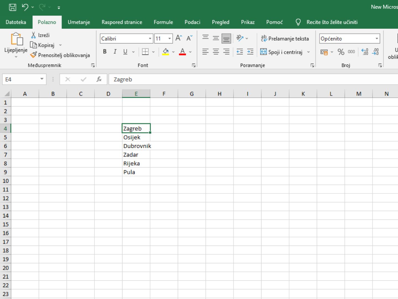This screenshot has height=299, width=398.
Task: Apply yellow fill color with paint bucket
Action: point(166,51)
